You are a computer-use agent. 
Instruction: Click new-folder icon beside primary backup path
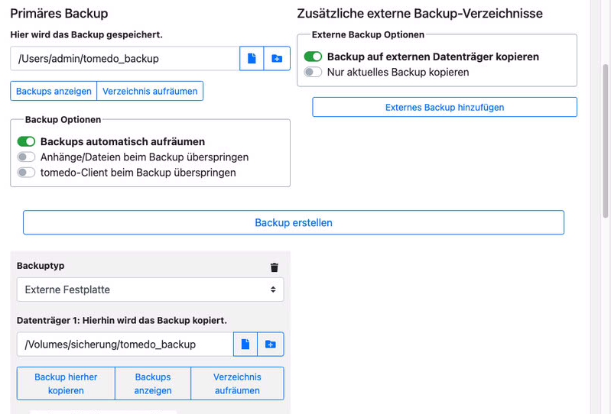(277, 59)
